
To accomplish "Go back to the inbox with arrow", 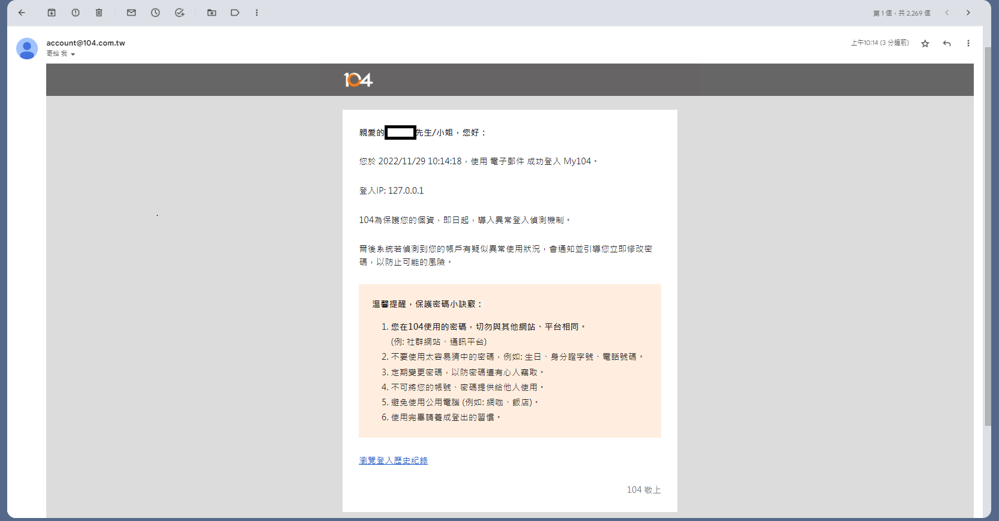I will [x=22, y=13].
